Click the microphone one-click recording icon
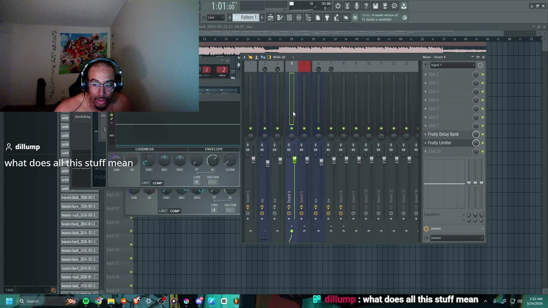Viewport: 548px width, 308px height. point(357,6)
